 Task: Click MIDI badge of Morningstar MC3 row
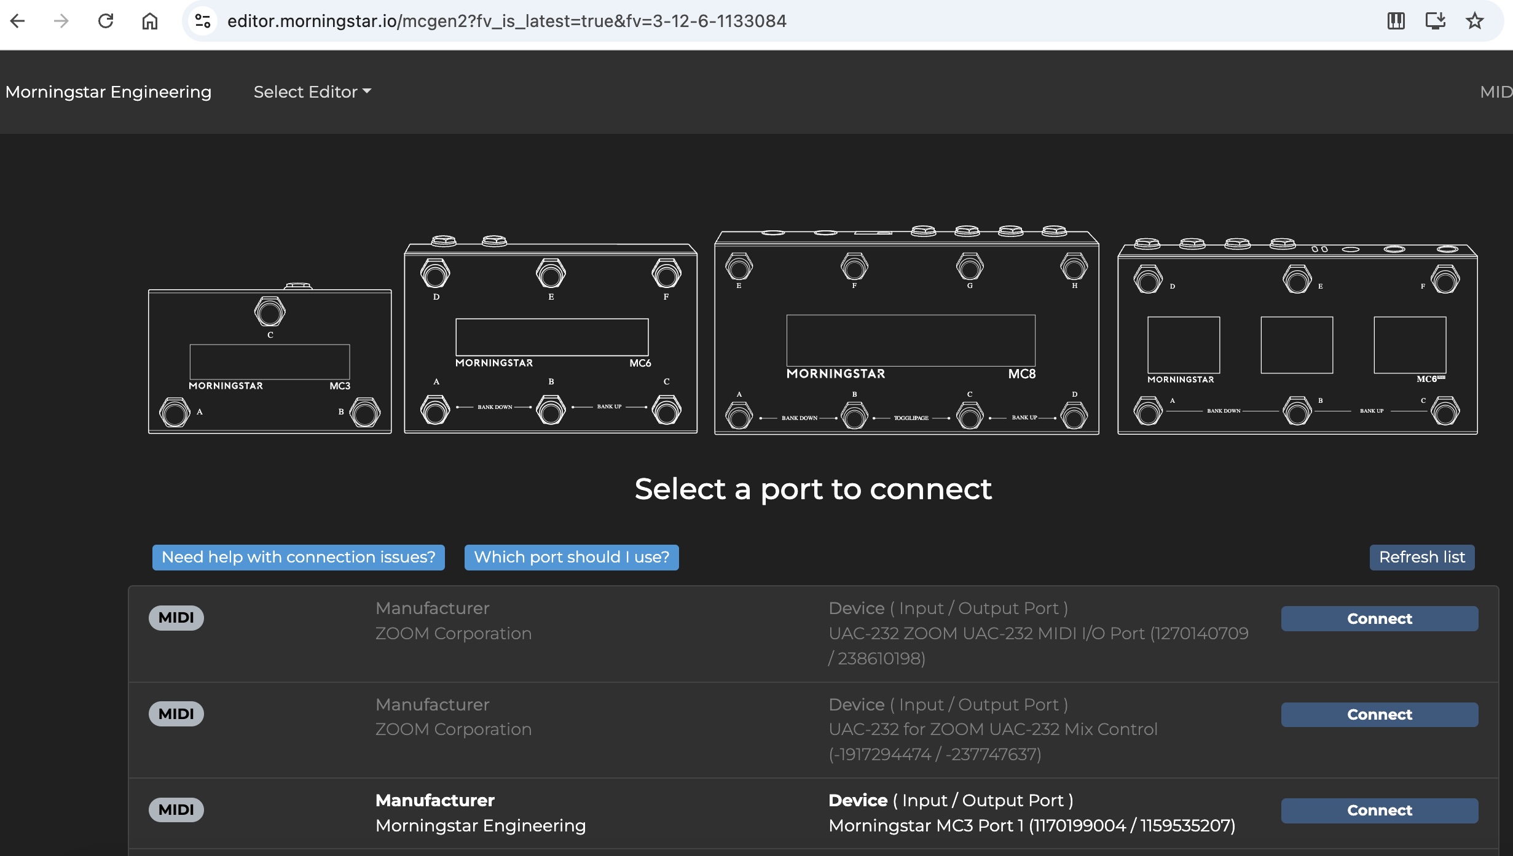[176, 810]
